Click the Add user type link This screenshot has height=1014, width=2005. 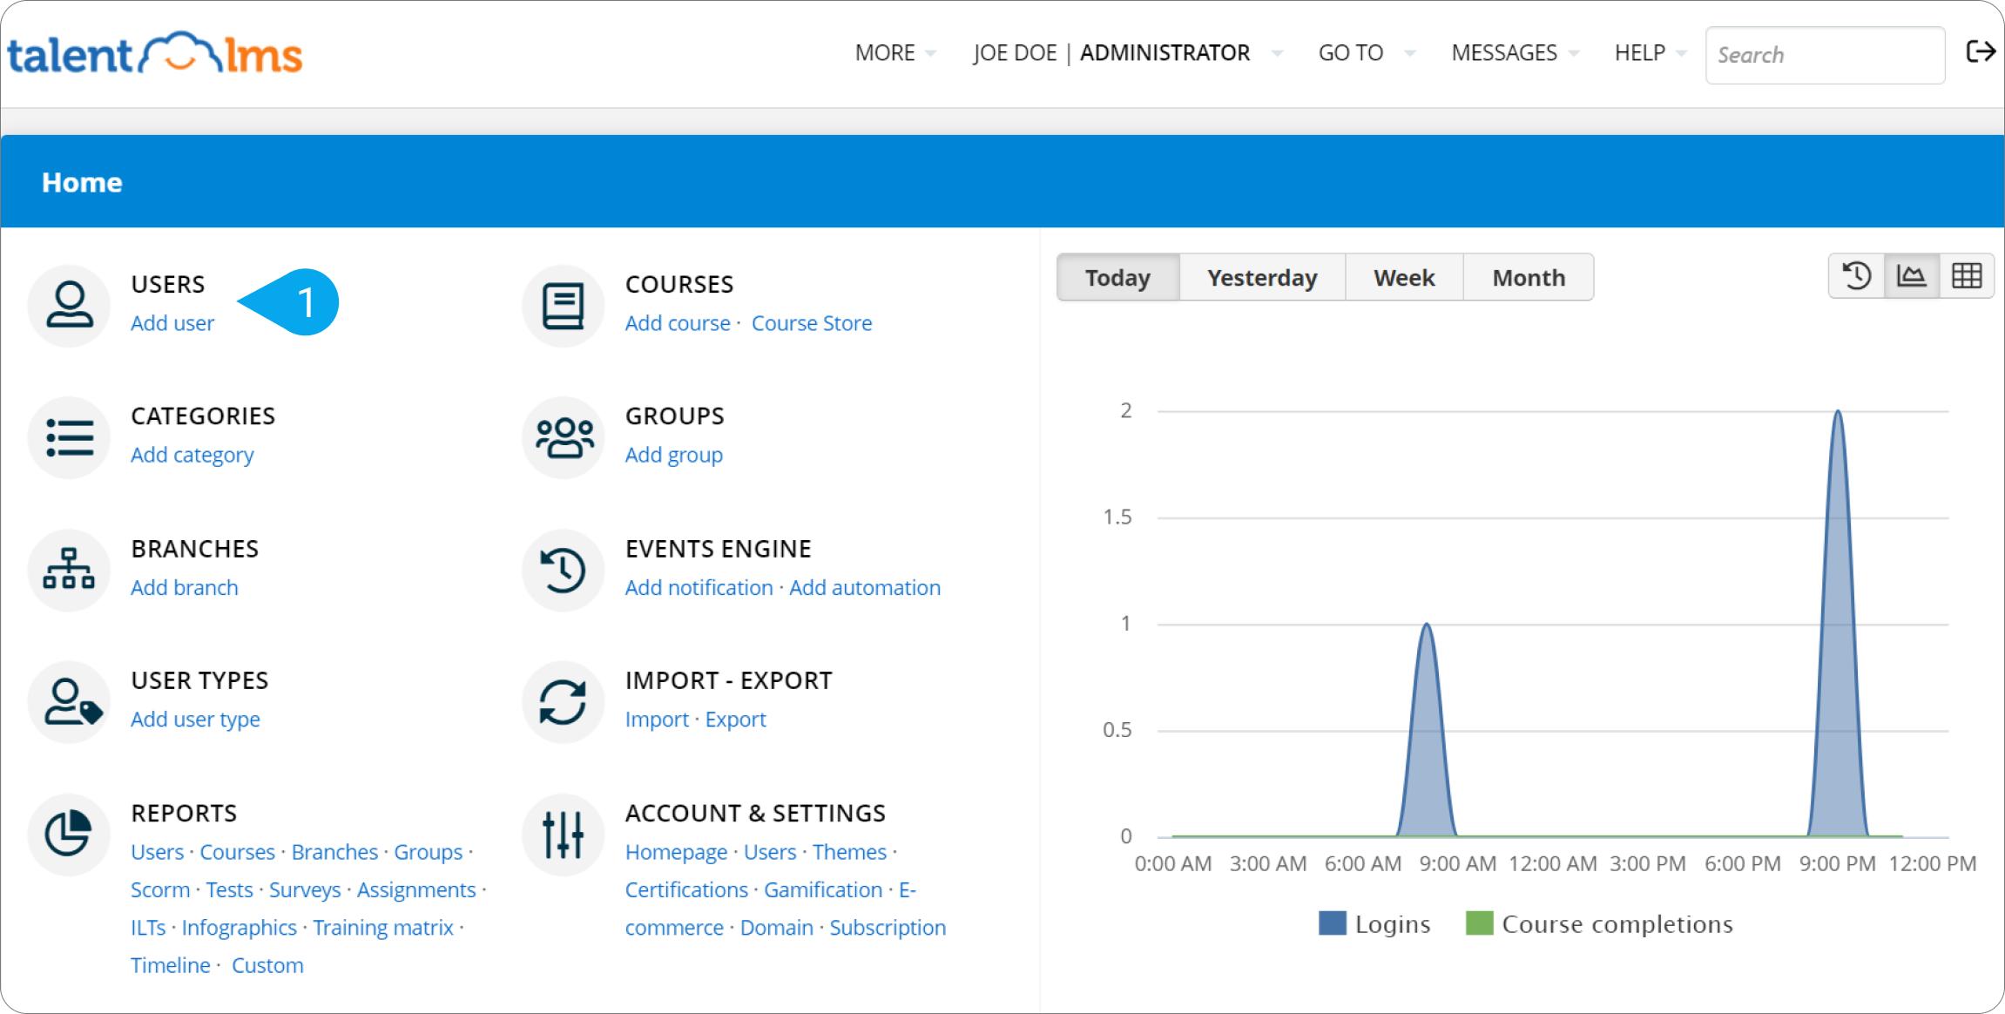tap(195, 720)
